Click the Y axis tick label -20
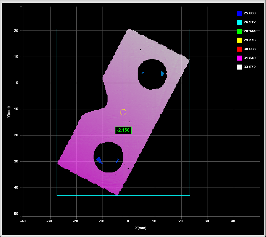The height and width of the screenshot is (237, 266). [x=15, y=31]
